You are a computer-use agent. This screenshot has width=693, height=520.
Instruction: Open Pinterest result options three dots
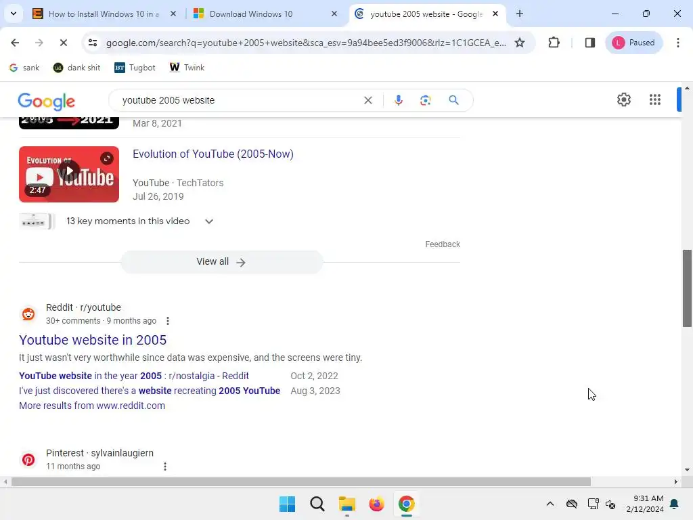(165, 467)
